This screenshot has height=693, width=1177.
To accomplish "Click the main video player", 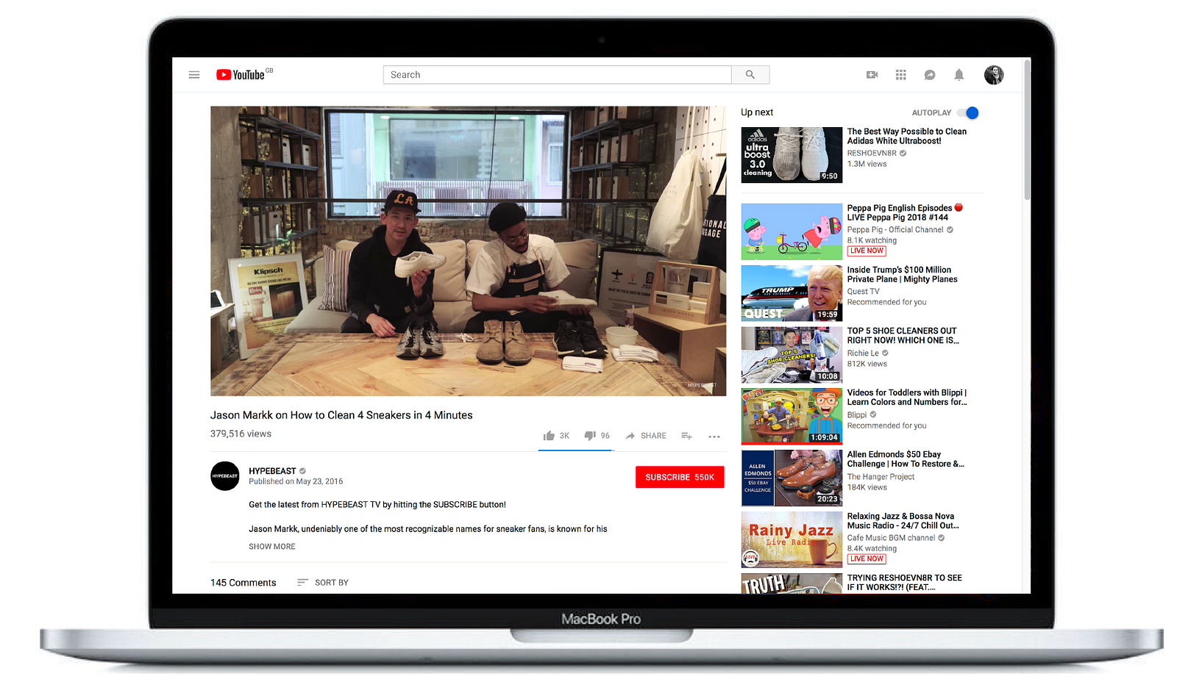I will click(469, 251).
